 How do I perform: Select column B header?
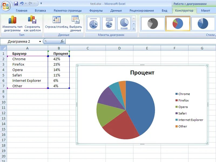(59, 48)
